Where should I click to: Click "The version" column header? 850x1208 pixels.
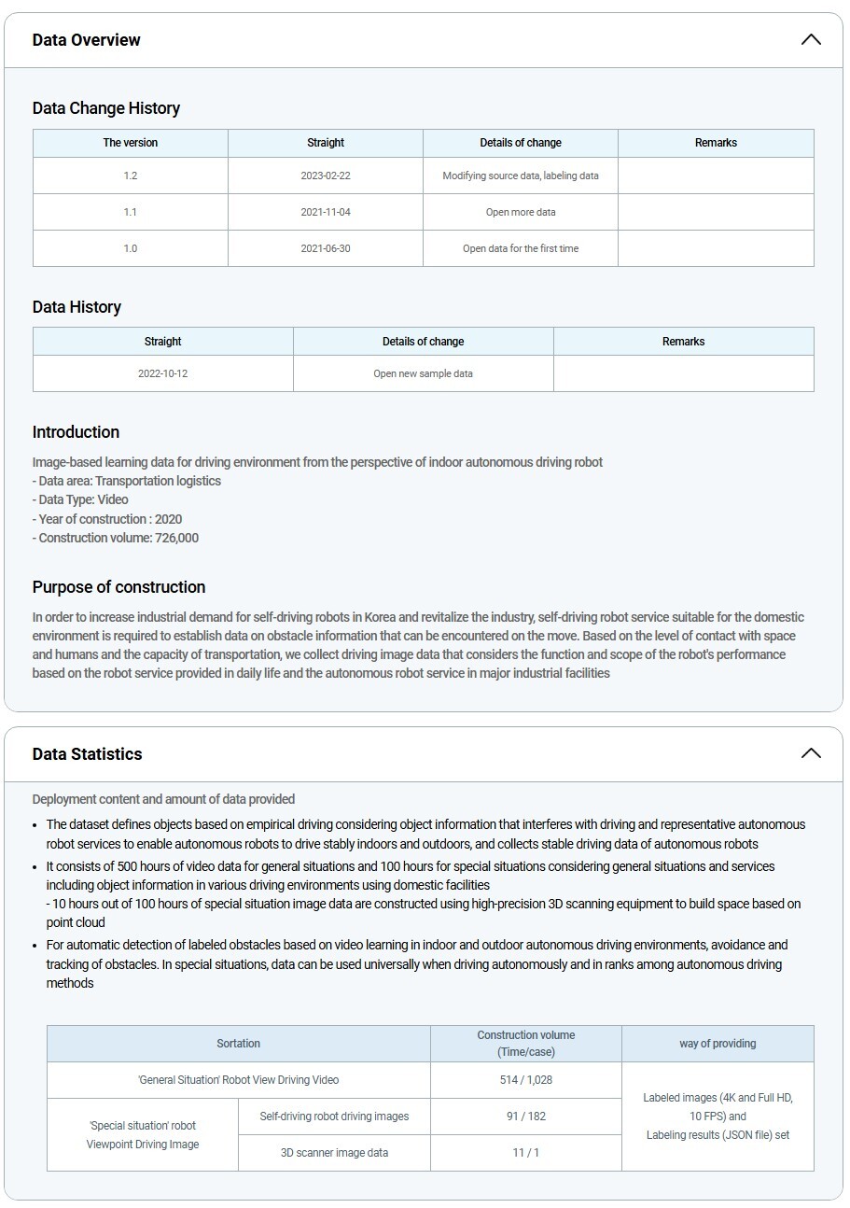pyautogui.click(x=131, y=143)
